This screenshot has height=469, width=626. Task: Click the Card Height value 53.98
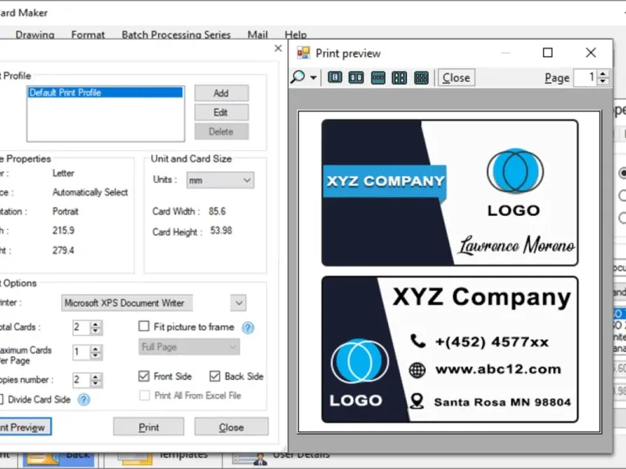[221, 231]
